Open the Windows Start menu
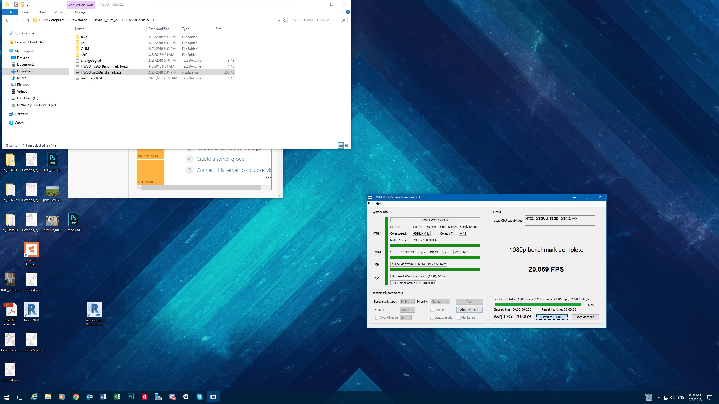This screenshot has height=404, width=719. [x=7, y=397]
